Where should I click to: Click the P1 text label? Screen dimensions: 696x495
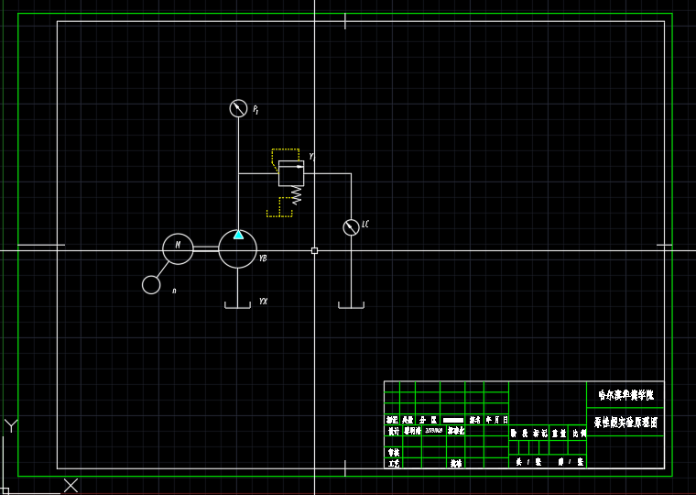[256, 109]
